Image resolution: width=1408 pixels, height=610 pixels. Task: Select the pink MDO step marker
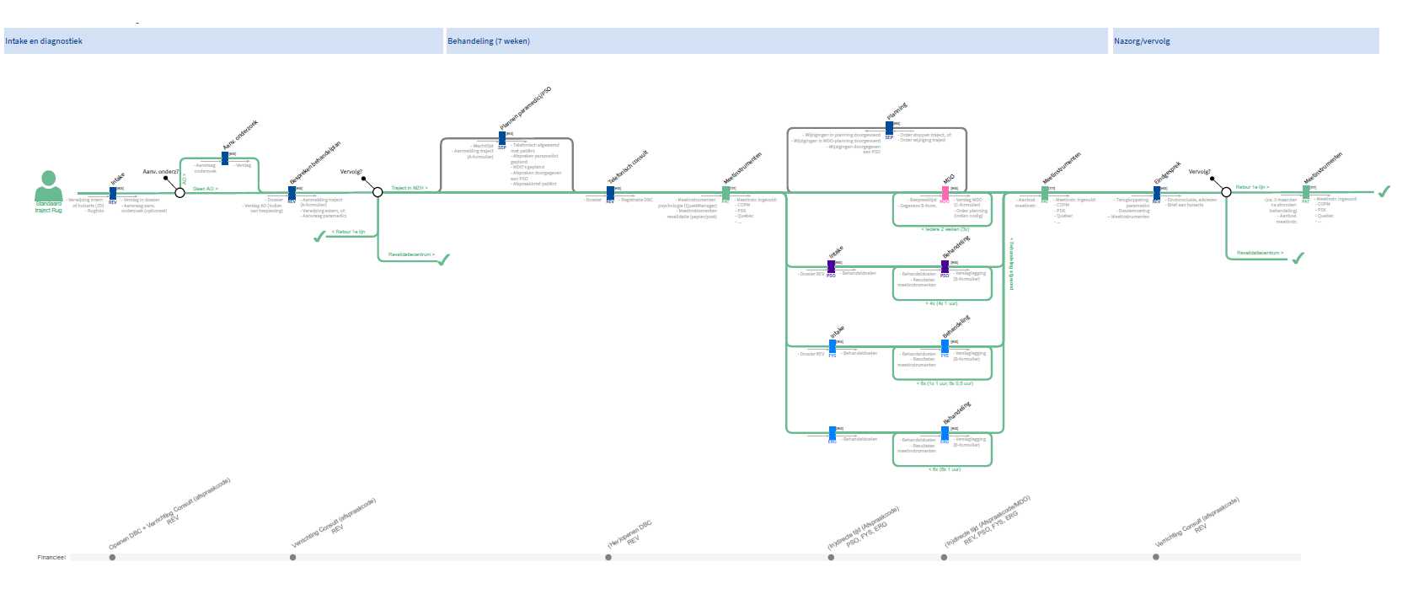(x=945, y=193)
